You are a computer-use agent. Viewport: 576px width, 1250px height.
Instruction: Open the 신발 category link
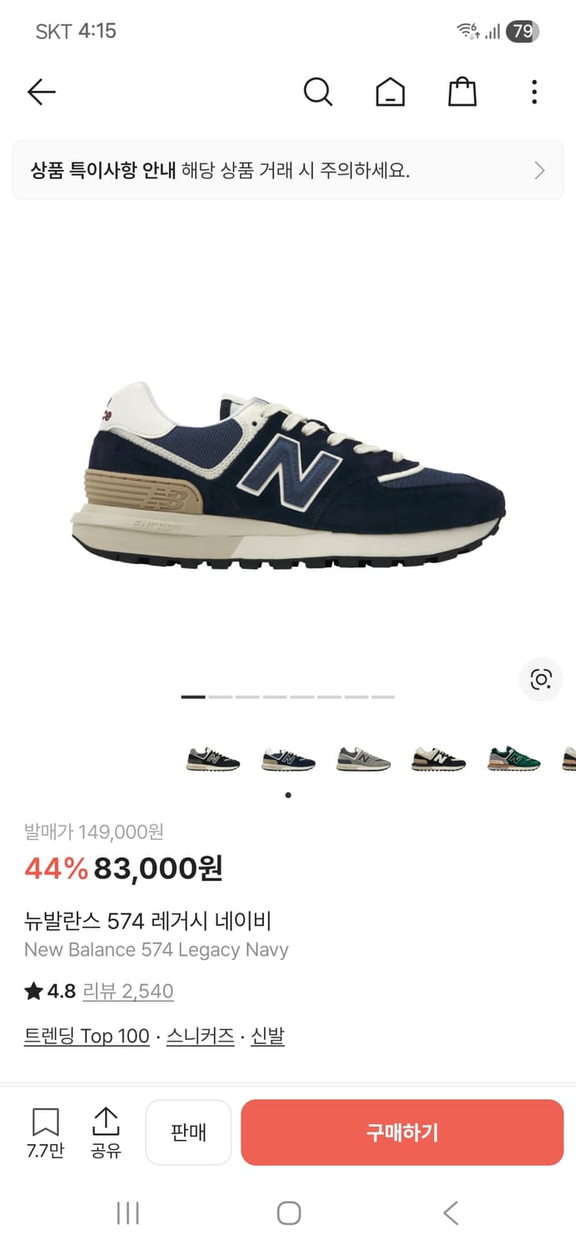(268, 1036)
